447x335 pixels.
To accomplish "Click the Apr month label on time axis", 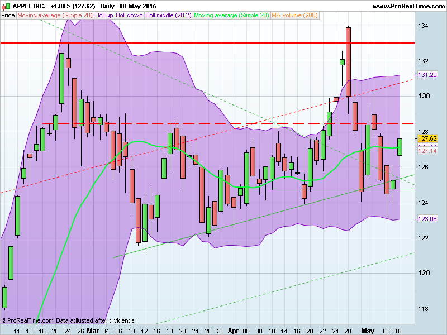I will (x=233, y=331).
